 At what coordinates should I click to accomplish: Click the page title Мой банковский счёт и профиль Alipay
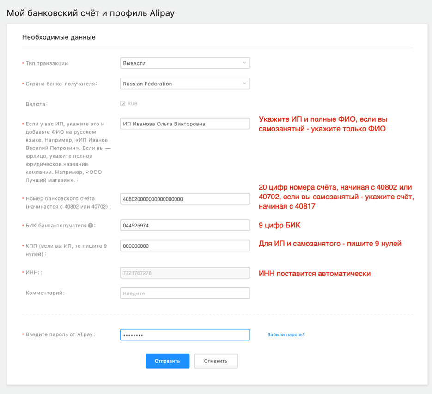click(x=91, y=13)
